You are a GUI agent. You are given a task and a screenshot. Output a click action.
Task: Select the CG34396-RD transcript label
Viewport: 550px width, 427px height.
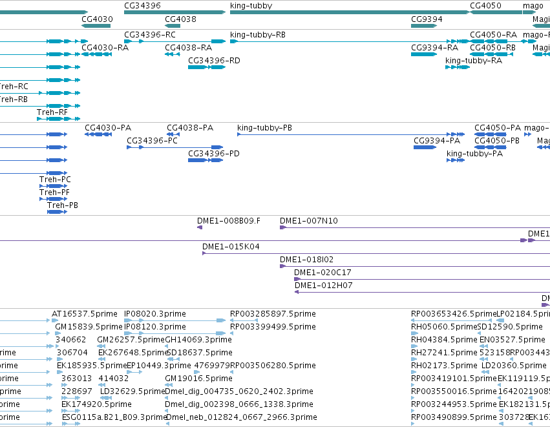click(215, 61)
